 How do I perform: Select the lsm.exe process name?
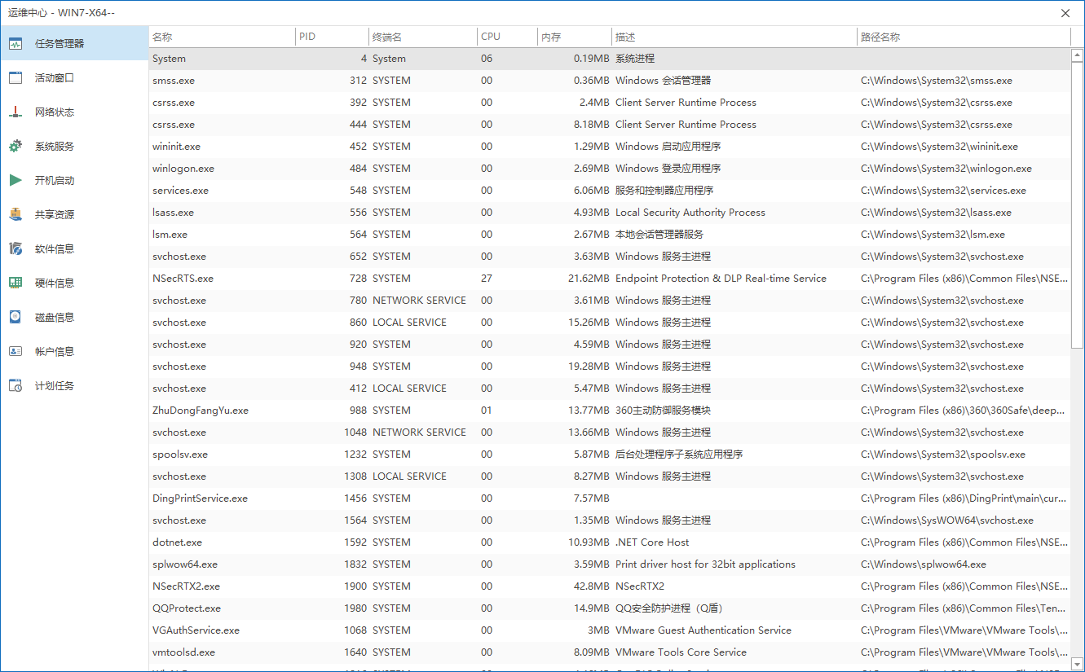point(170,235)
